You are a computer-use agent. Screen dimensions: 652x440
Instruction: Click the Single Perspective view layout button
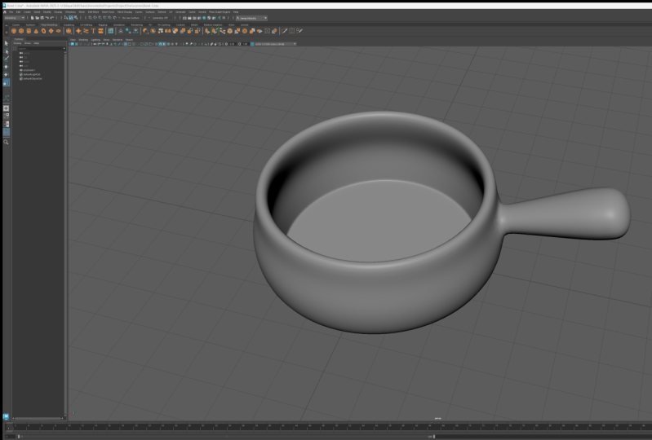pos(7,108)
